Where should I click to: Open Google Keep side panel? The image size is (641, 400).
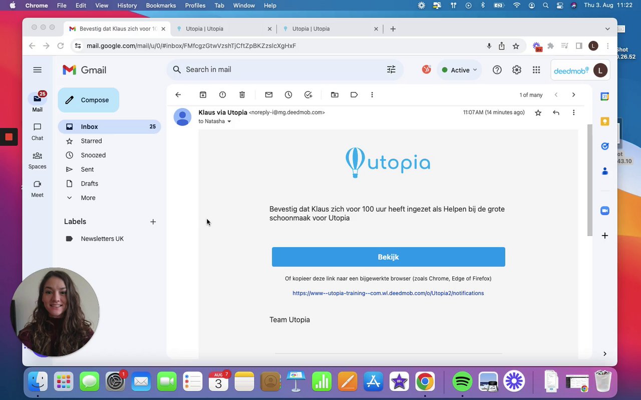click(x=605, y=121)
